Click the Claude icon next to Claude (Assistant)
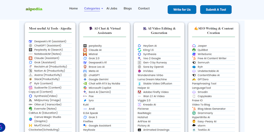The height and width of the screenshot is (132, 264). tap(30, 58)
